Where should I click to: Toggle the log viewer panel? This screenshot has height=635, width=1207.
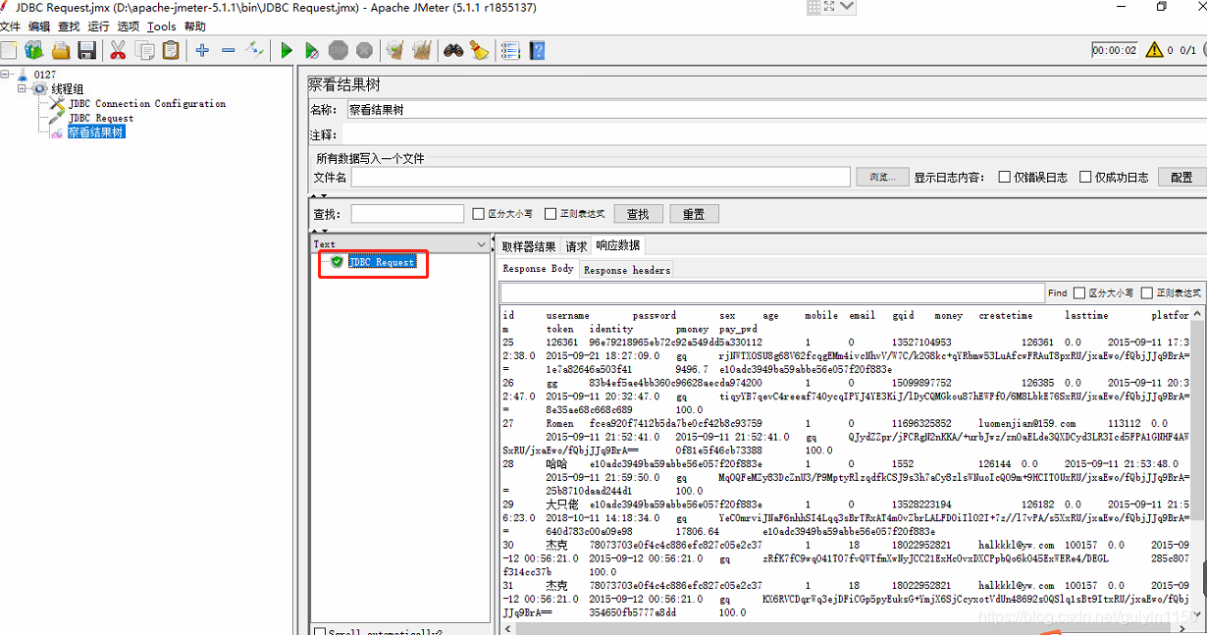tap(509, 50)
